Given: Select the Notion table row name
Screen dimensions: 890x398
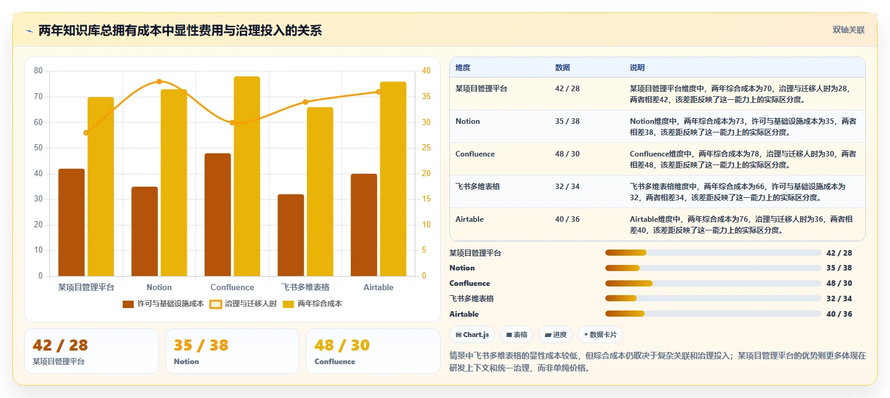Looking at the screenshot, I should click(468, 121).
